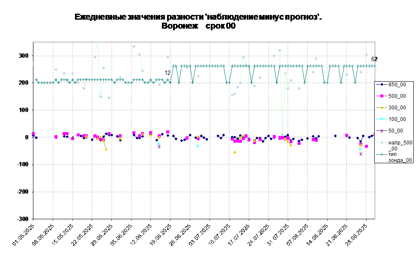The image size is (418, 256).
Task: Click the 500_00 magenta square legend marker
Action: (x=382, y=96)
